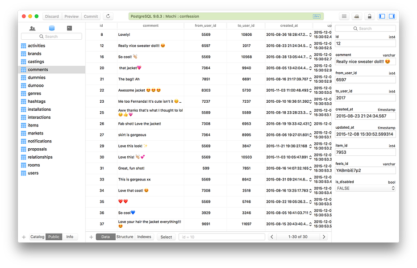Click plus icon to add a row
Viewport: 417px width, 268px height.
[x=91, y=237]
